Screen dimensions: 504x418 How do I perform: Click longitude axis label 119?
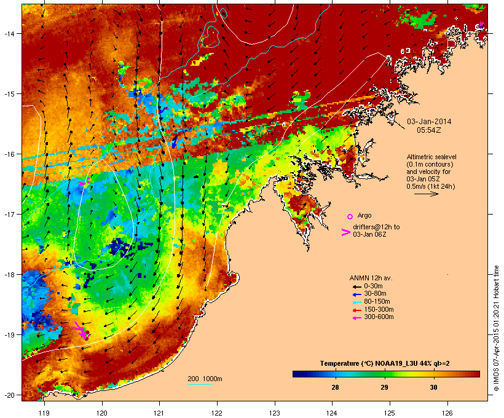pyautogui.click(x=44, y=413)
